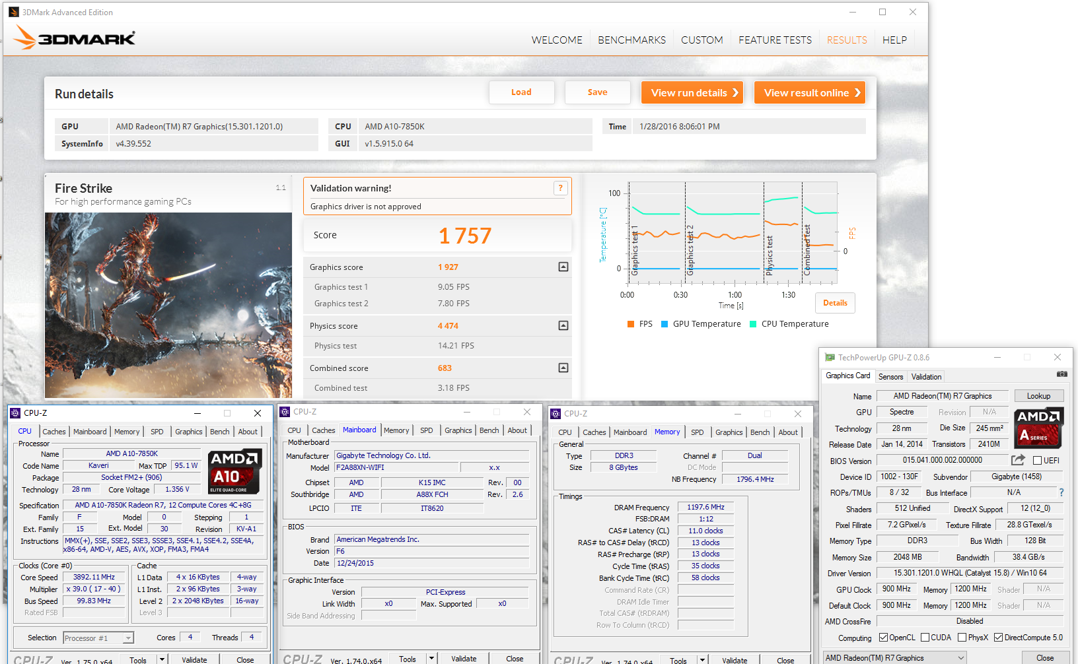The image size is (1078, 664).
Task: Open FEATURE TESTS in 3DMark
Action: pos(775,40)
